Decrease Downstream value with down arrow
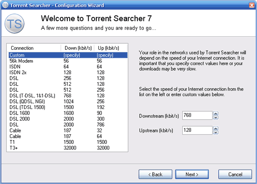The image size is (257, 184). click(216, 117)
